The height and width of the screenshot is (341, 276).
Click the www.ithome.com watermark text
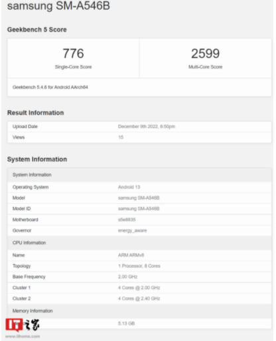[x=23, y=336]
